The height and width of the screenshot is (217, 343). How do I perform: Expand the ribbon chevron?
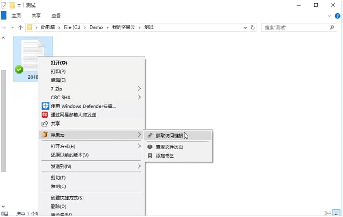[329, 16]
